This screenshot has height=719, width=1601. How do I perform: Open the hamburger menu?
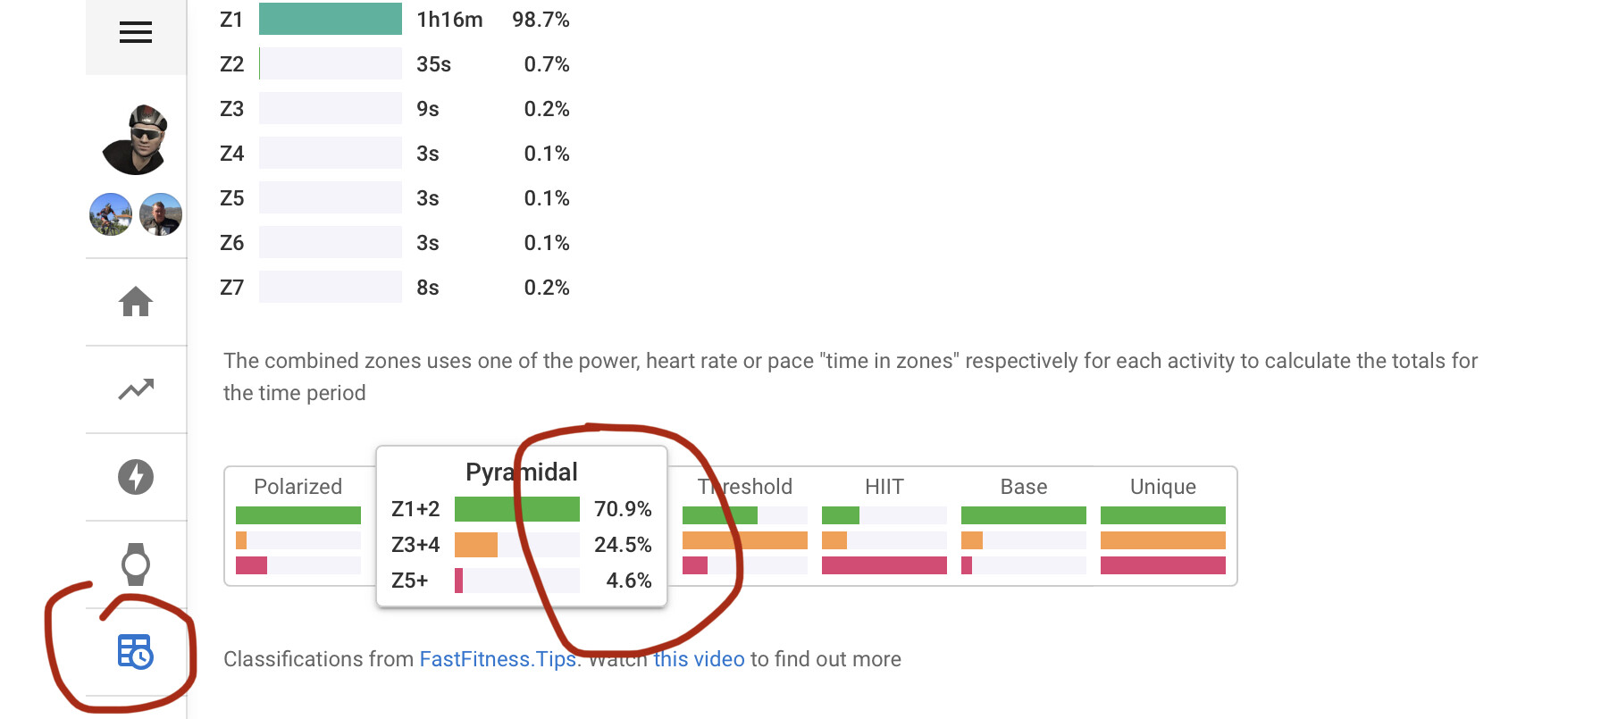[136, 33]
